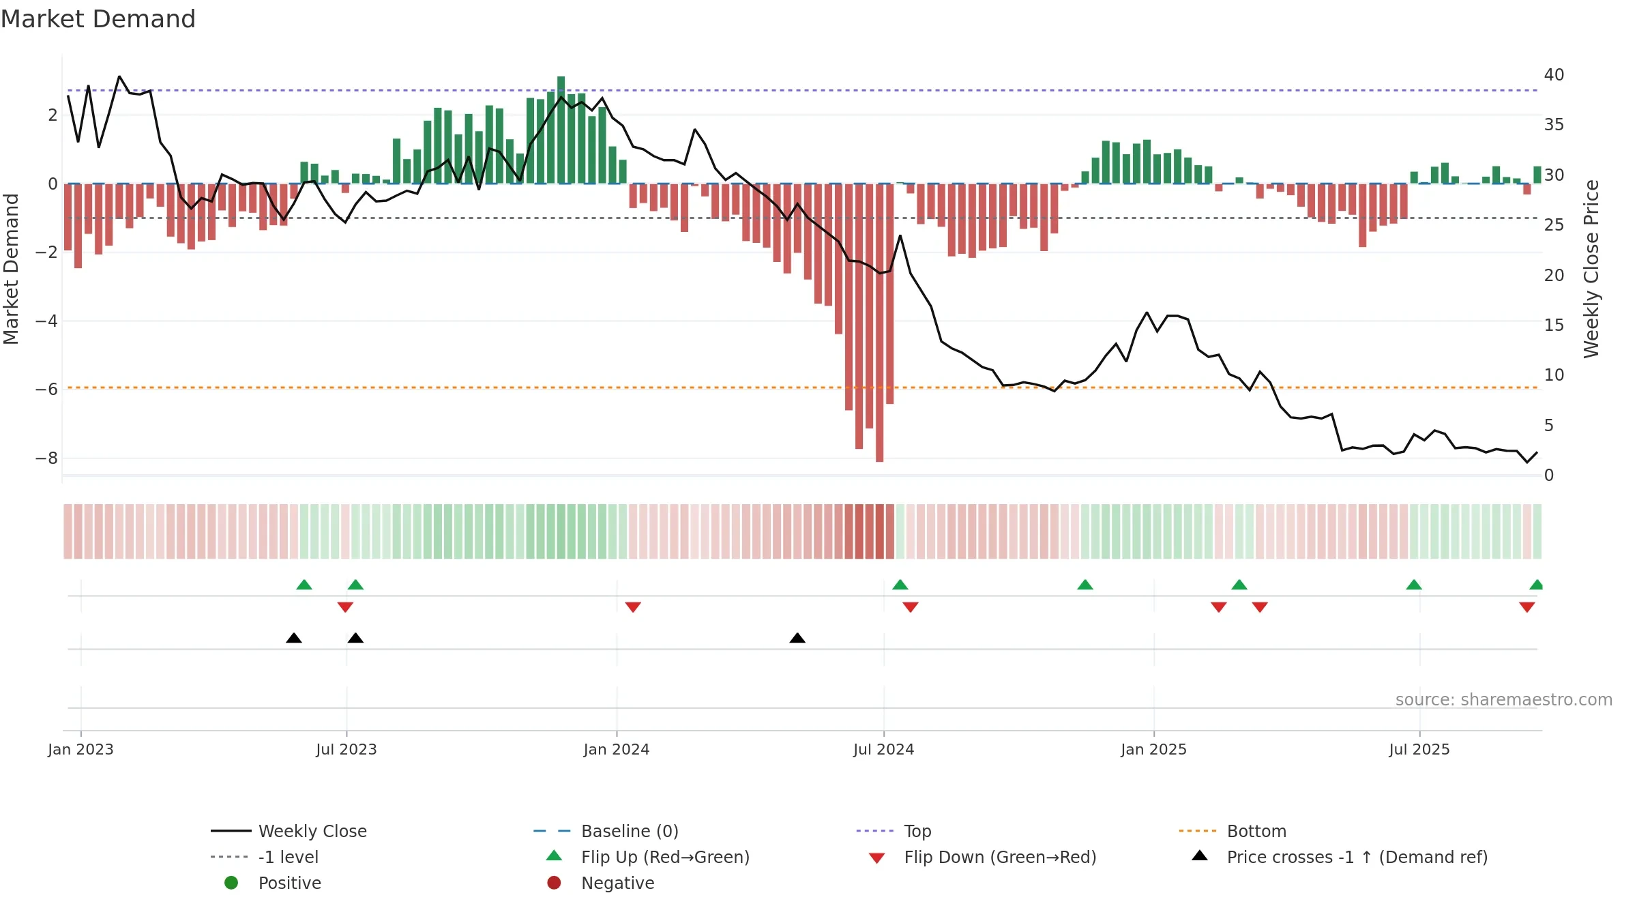This screenshot has height=921, width=1637.
Task: Click the Top legend entry
Action: click(x=894, y=831)
